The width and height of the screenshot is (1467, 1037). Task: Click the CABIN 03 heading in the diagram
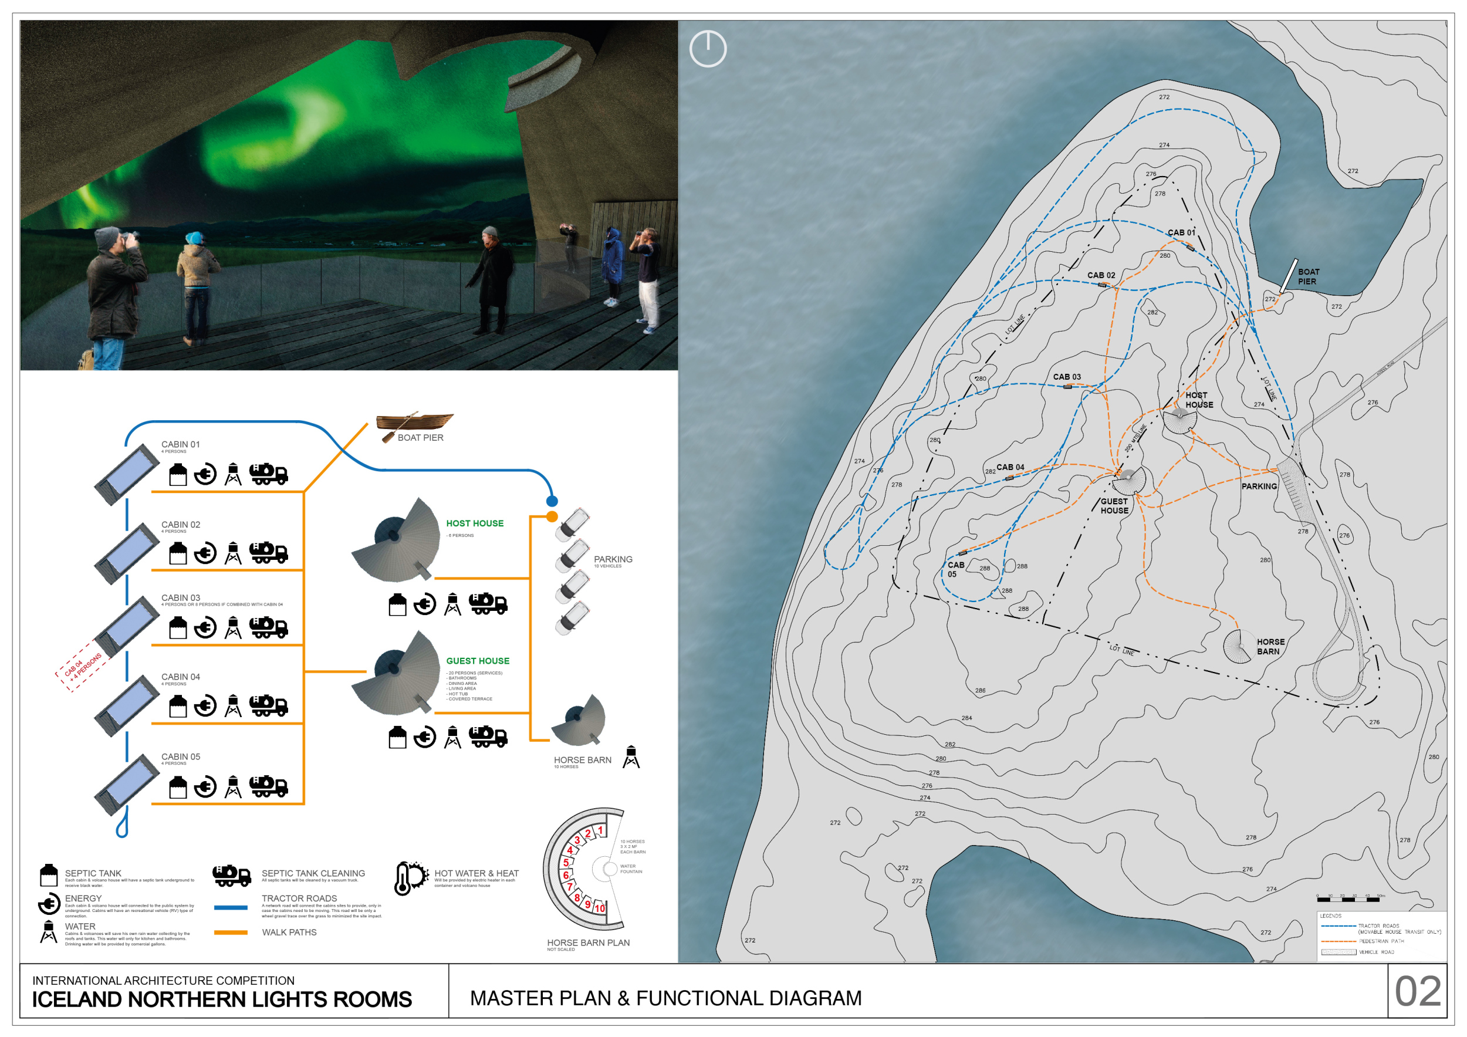pos(181,598)
